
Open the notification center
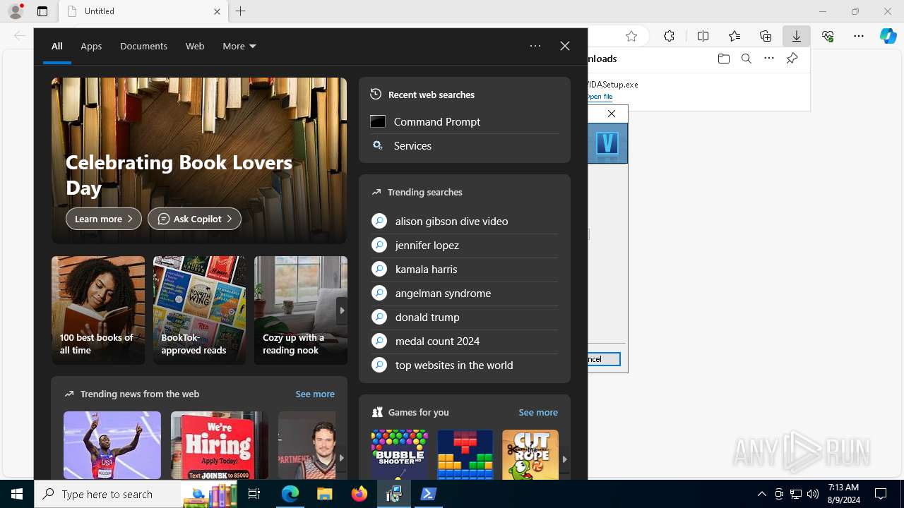[881, 494]
